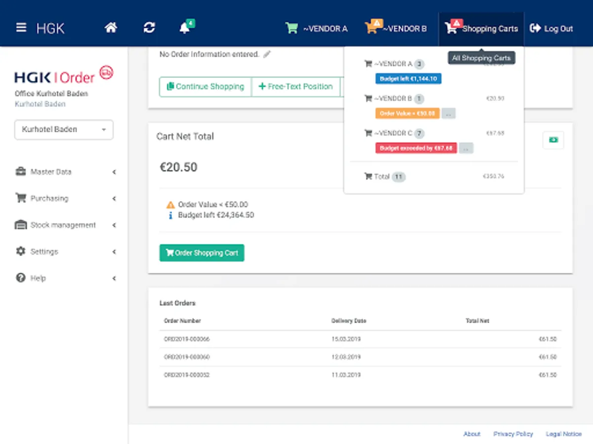Click the Budget exceeded red badge
593x444 pixels.
[416, 148]
